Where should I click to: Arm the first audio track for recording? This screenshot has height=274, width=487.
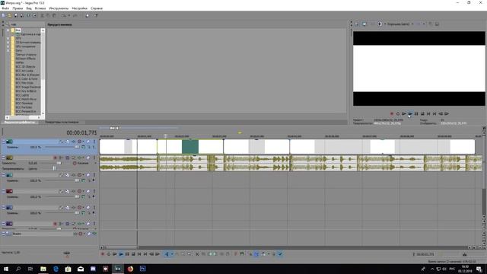(x=56, y=158)
